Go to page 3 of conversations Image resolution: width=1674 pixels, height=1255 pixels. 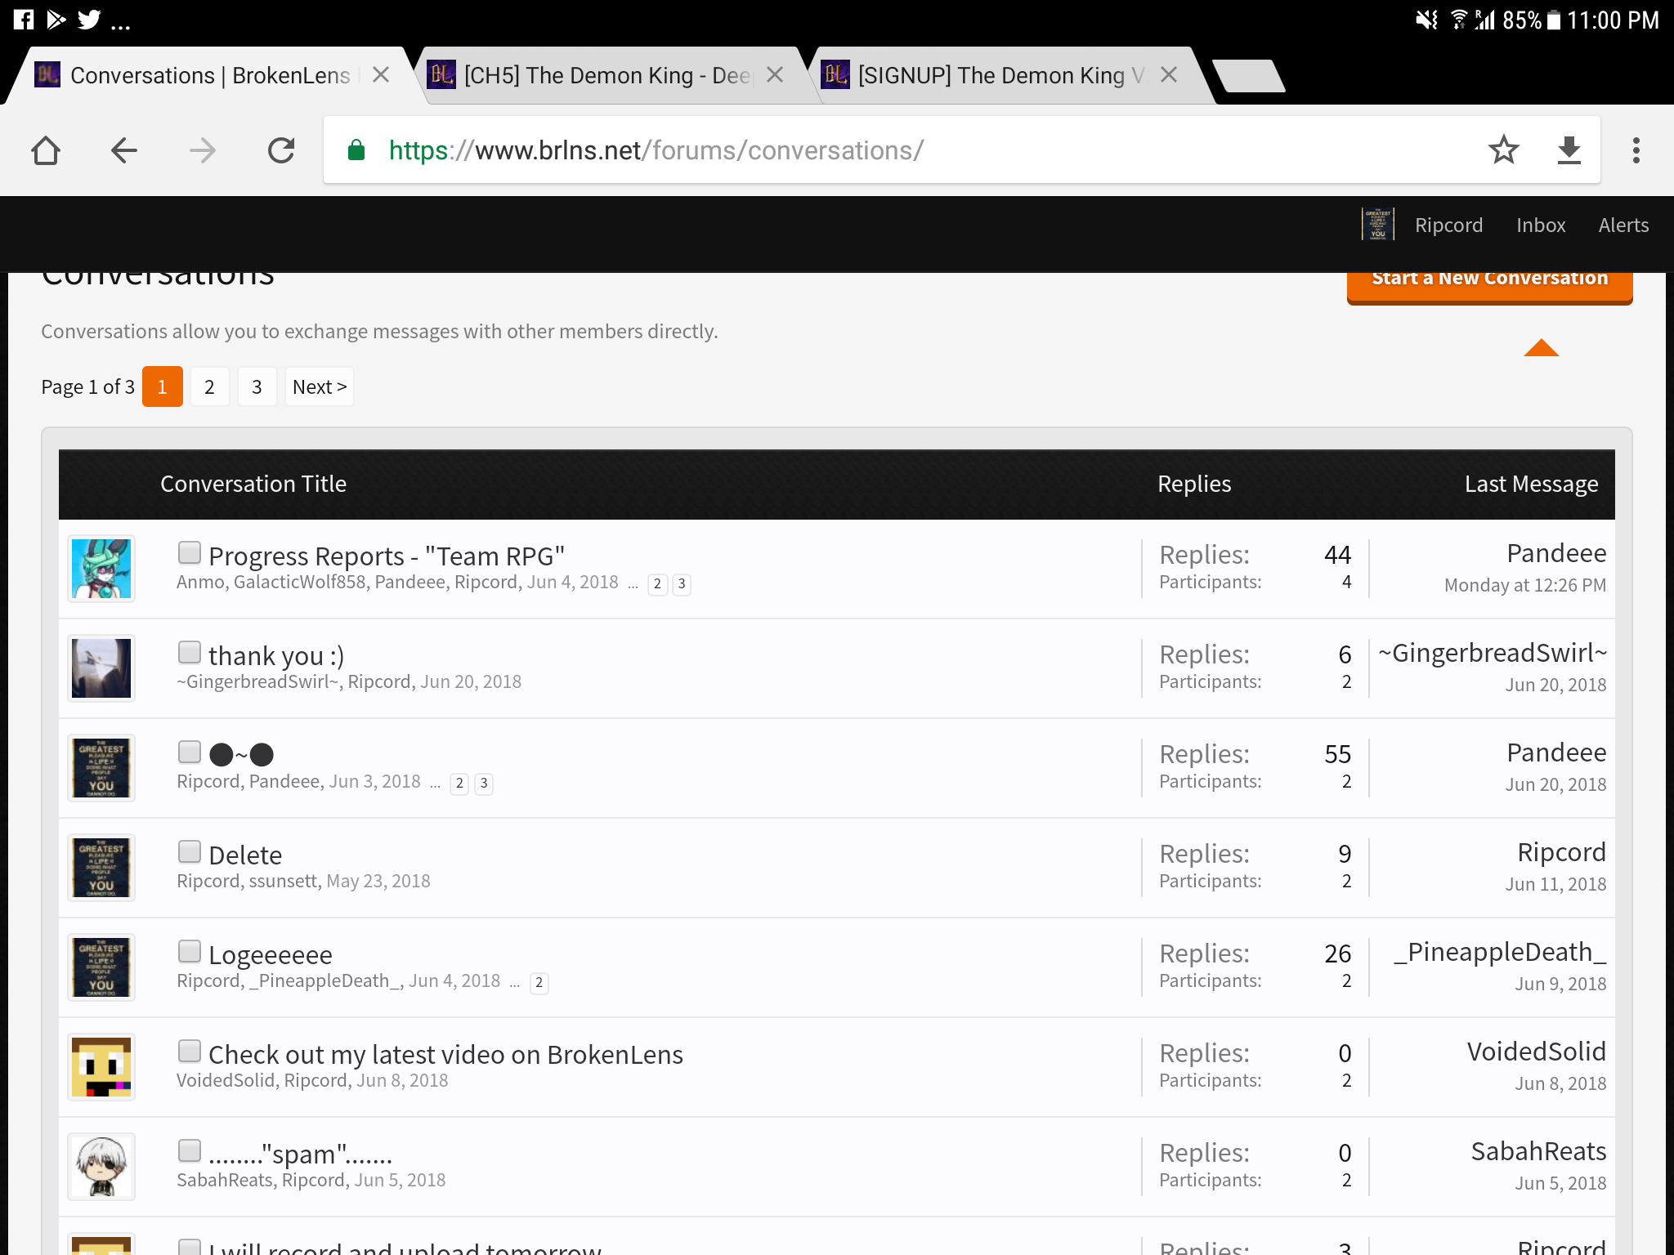click(x=257, y=386)
